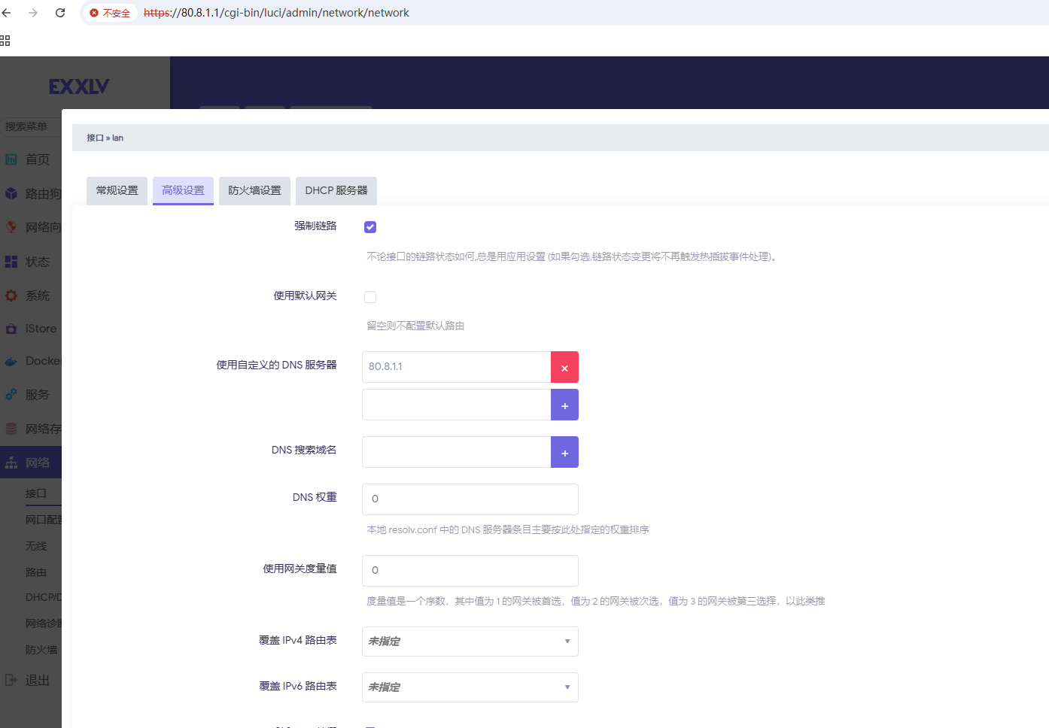Click the 首页 home icon in sidebar

coord(11,159)
